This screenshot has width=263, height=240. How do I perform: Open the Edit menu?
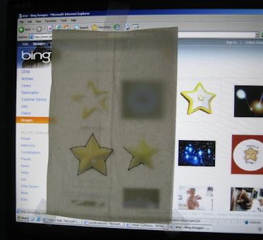click(30, 22)
